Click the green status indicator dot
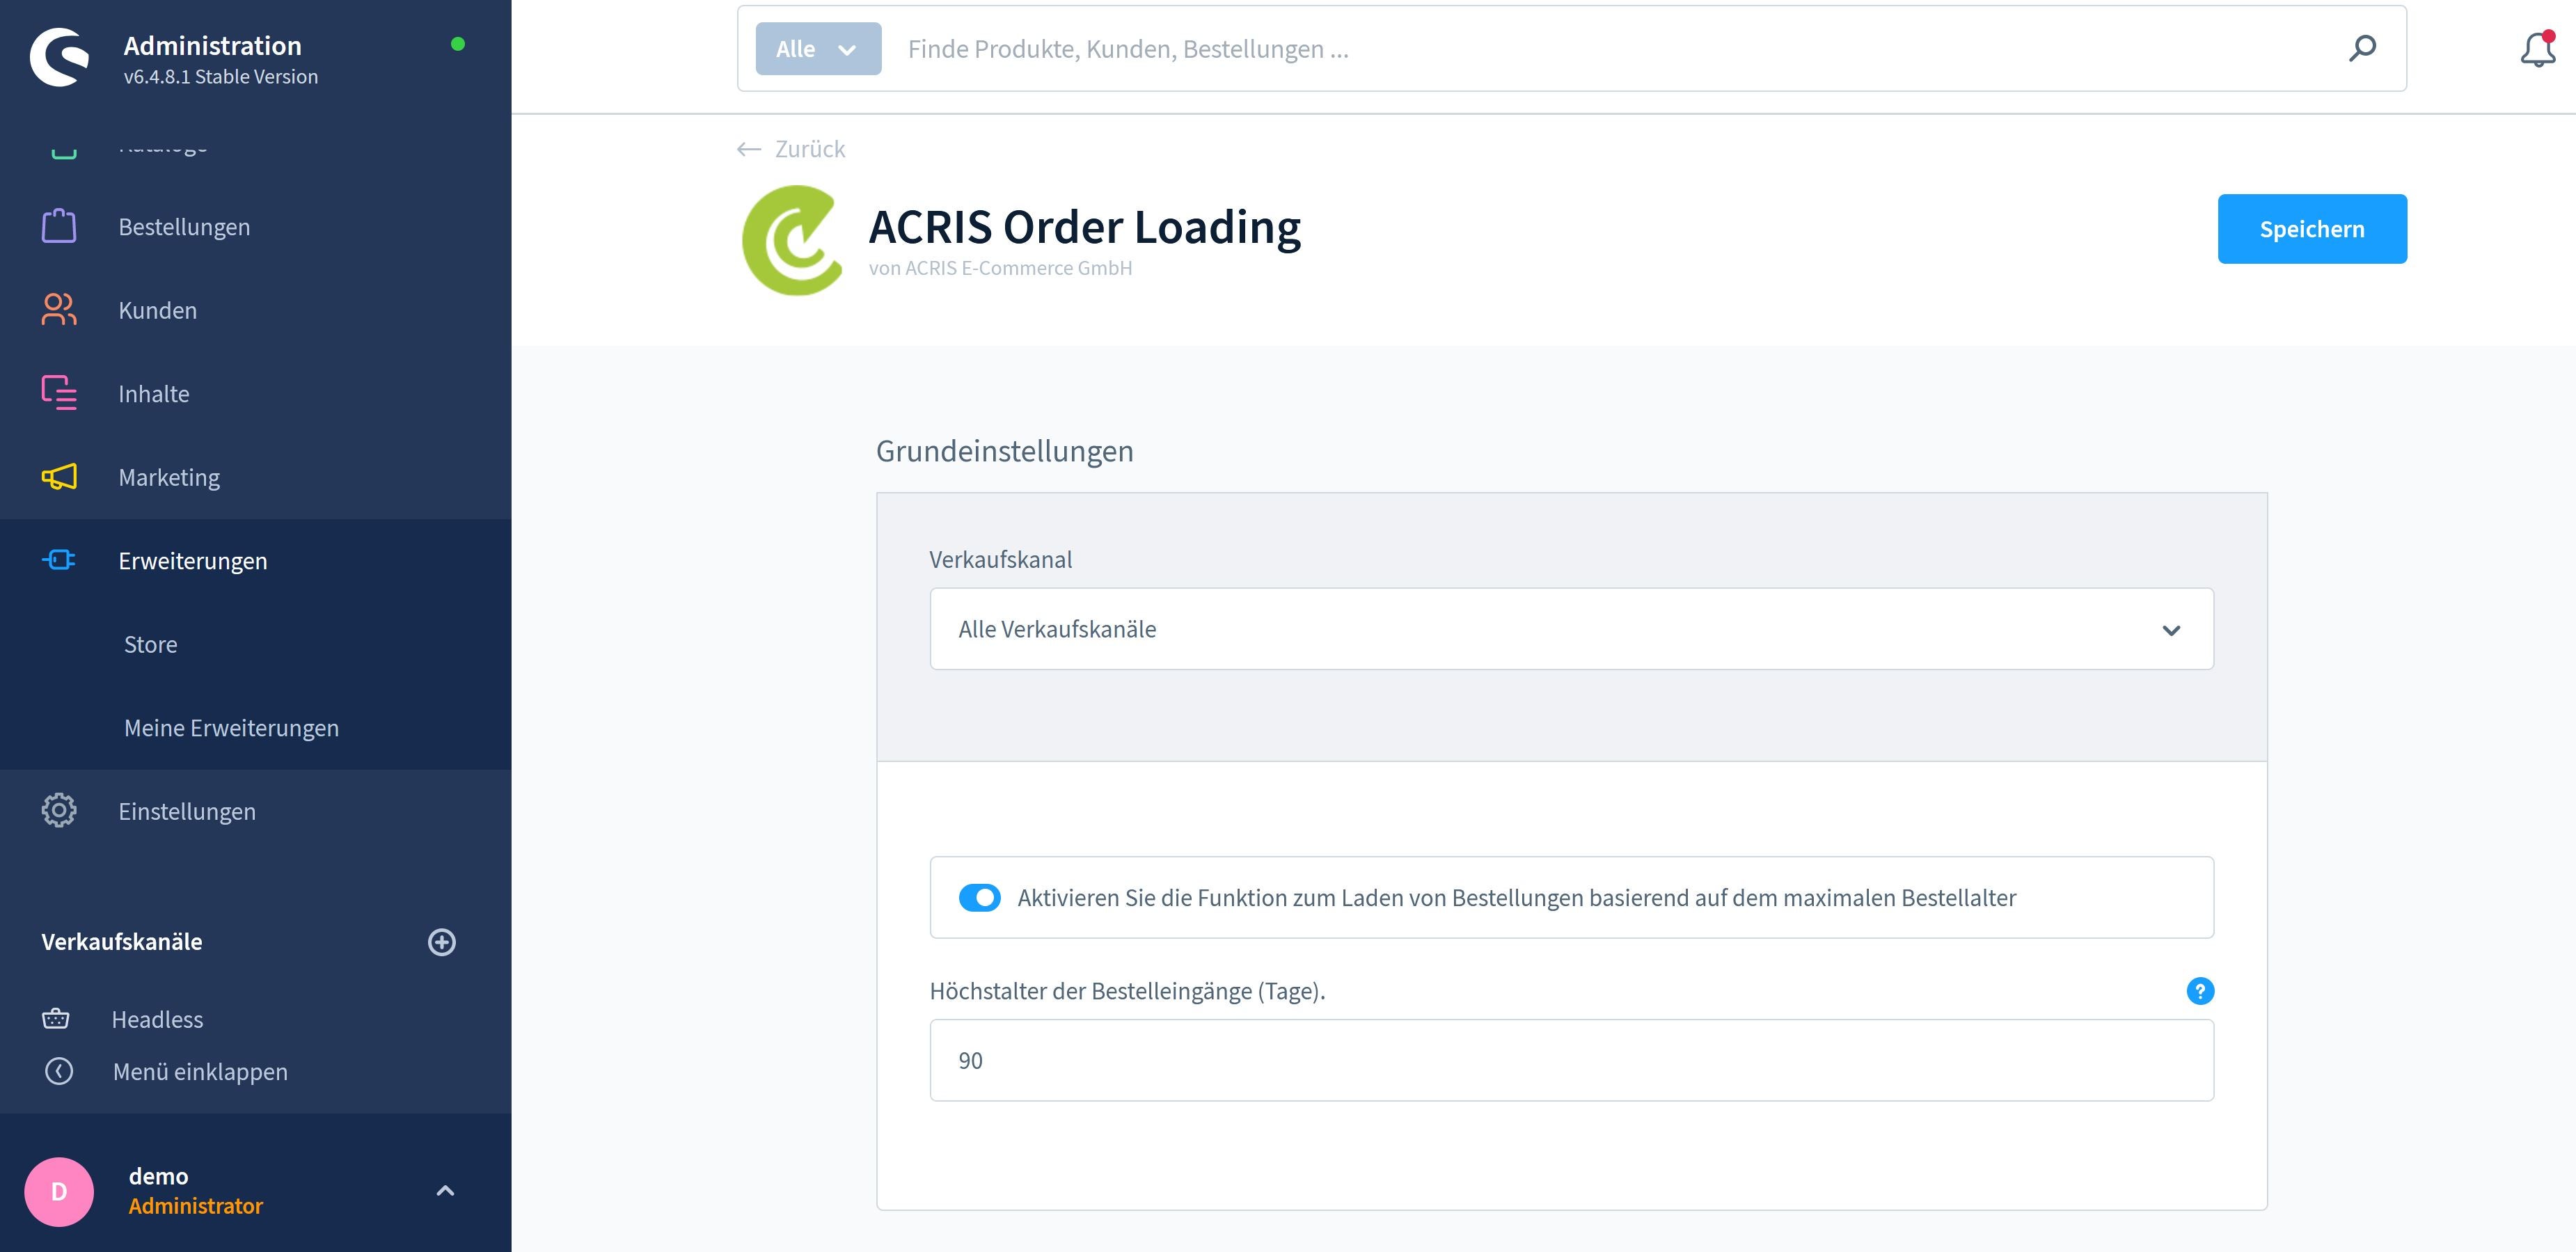Screen dimensions: 2576x1252 click(458, 44)
